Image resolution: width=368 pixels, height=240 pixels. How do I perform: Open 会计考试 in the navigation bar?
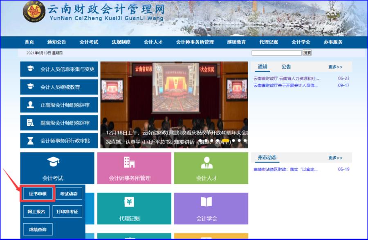[89, 42]
